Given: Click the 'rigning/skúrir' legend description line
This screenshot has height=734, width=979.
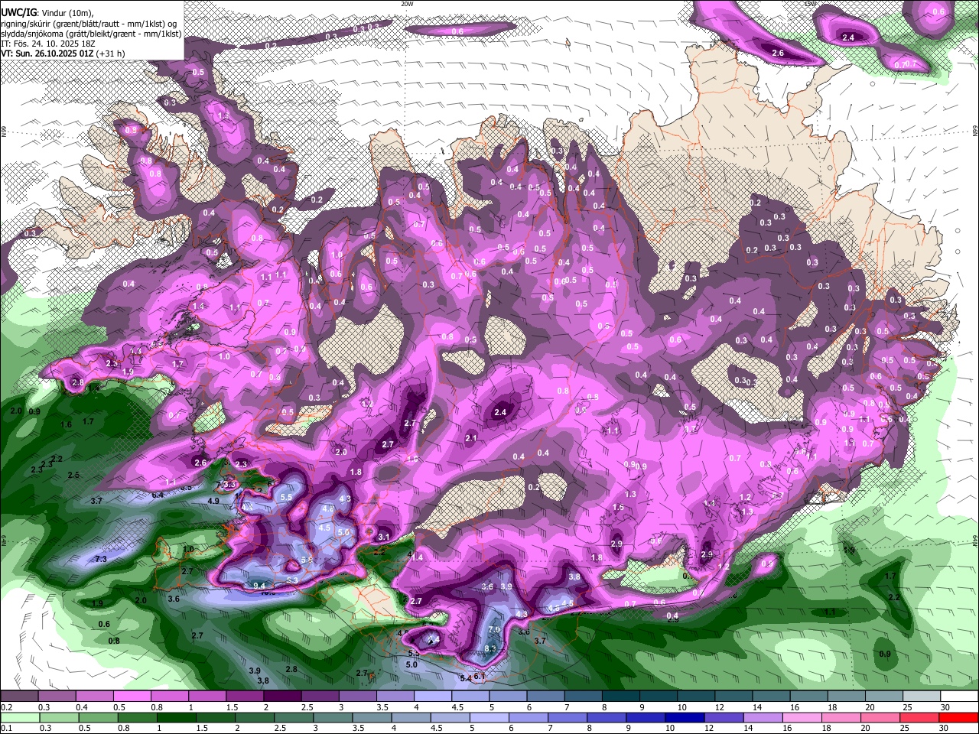Looking at the screenshot, I should 90,23.
